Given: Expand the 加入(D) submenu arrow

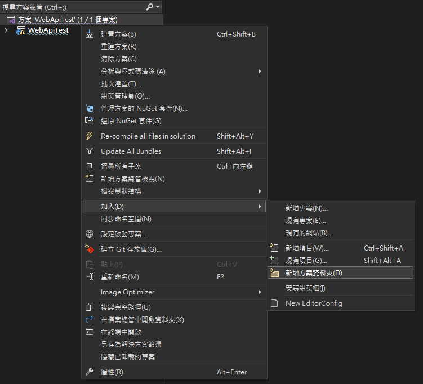Looking at the screenshot, I should point(260,206).
